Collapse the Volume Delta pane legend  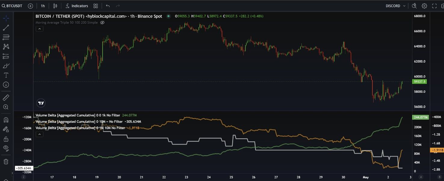tap(39, 134)
